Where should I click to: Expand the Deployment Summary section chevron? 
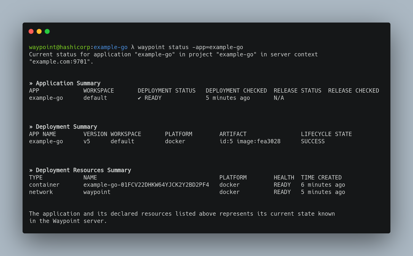click(31, 126)
